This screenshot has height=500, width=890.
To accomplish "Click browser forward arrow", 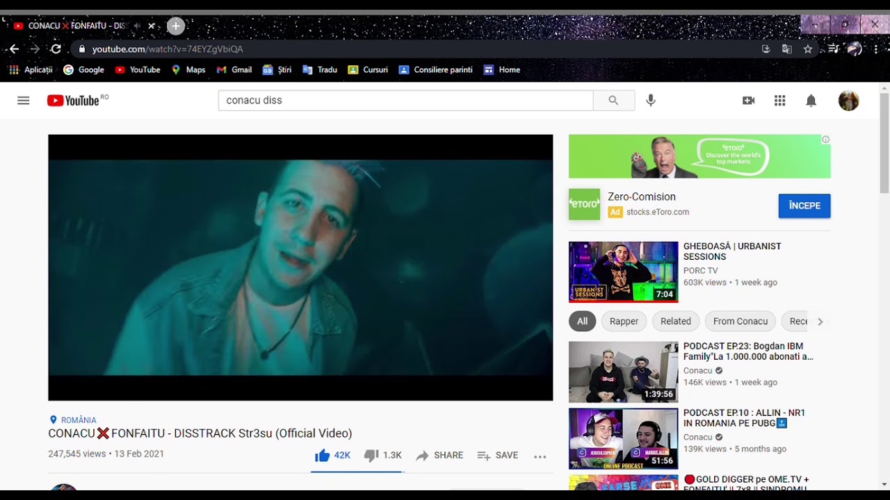I will tap(35, 49).
